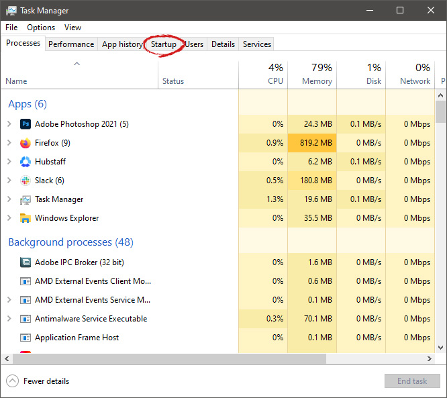Click the Application Frame Host icon
Screen dimensions: 447x398
tap(26, 338)
